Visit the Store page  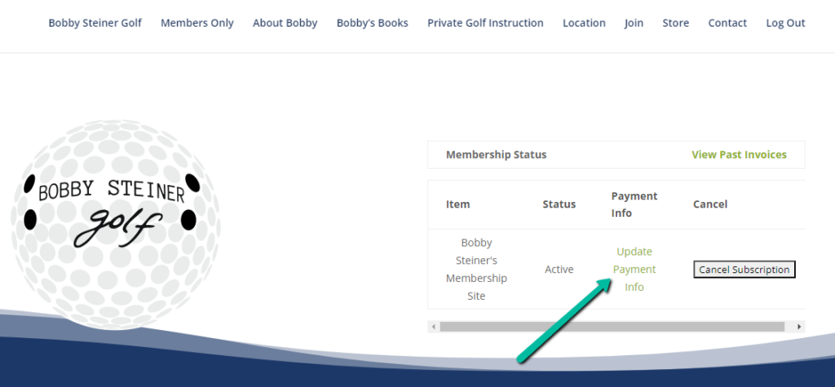click(675, 23)
